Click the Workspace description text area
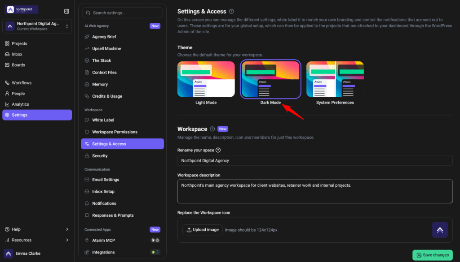 (315, 192)
